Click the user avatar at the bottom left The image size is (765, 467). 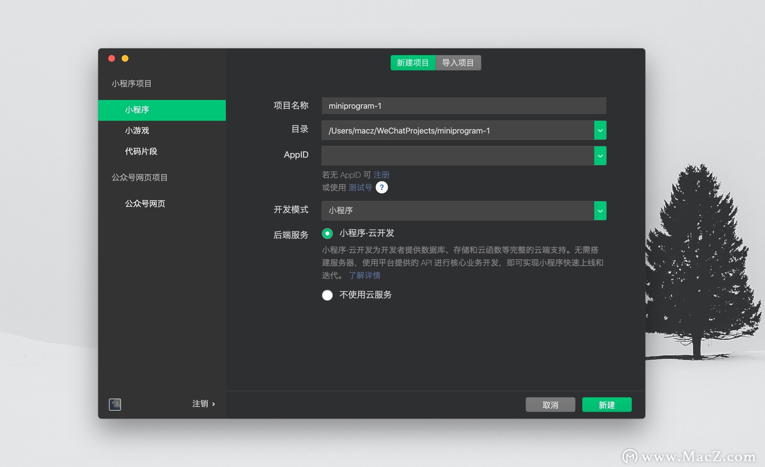[x=115, y=404]
